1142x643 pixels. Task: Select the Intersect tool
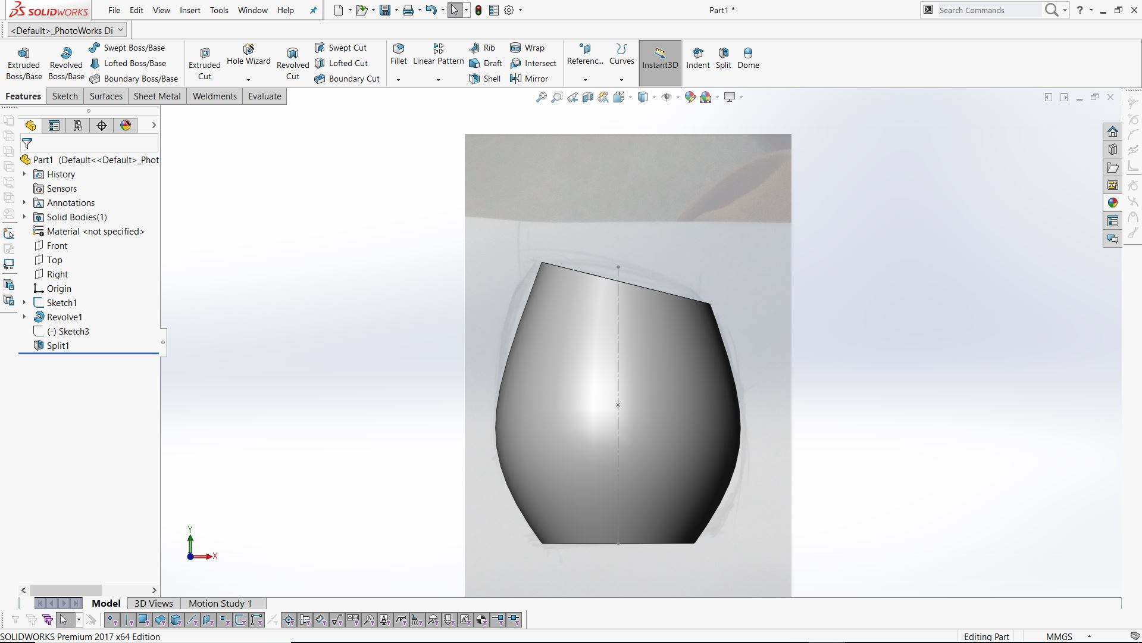533,63
